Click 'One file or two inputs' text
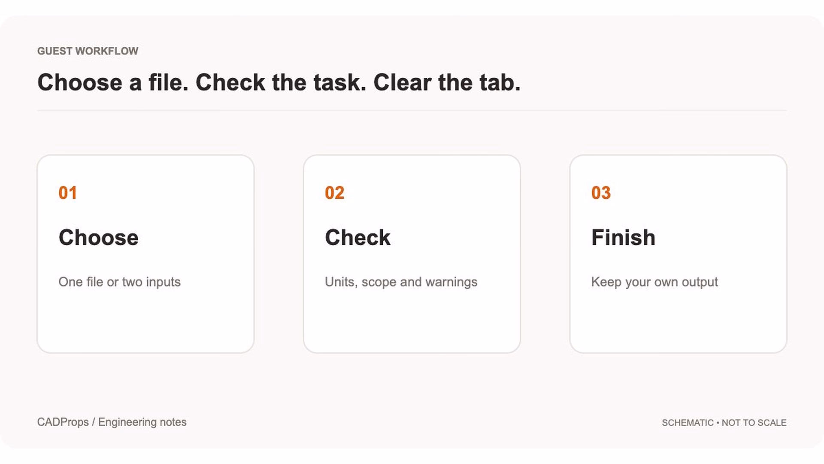The height and width of the screenshot is (464, 824). 120,282
